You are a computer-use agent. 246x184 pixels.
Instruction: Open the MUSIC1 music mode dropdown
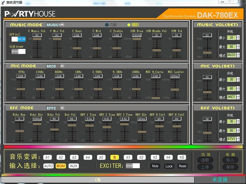[62, 25]
